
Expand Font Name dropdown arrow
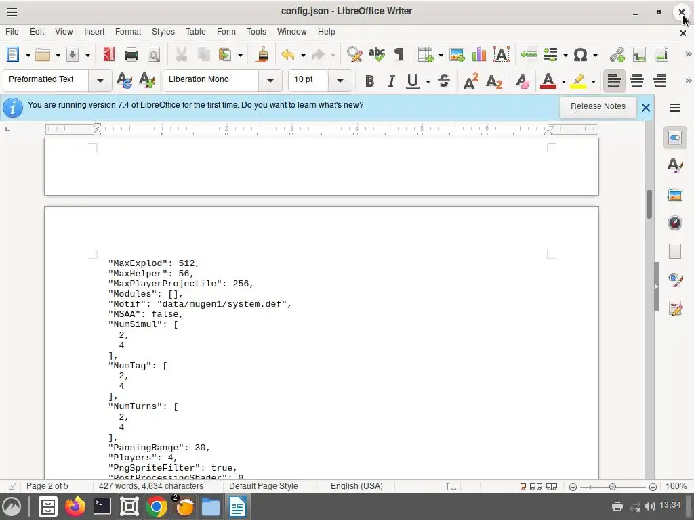(270, 81)
